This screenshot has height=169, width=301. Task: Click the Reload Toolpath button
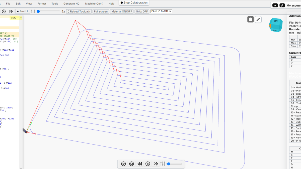79,12
